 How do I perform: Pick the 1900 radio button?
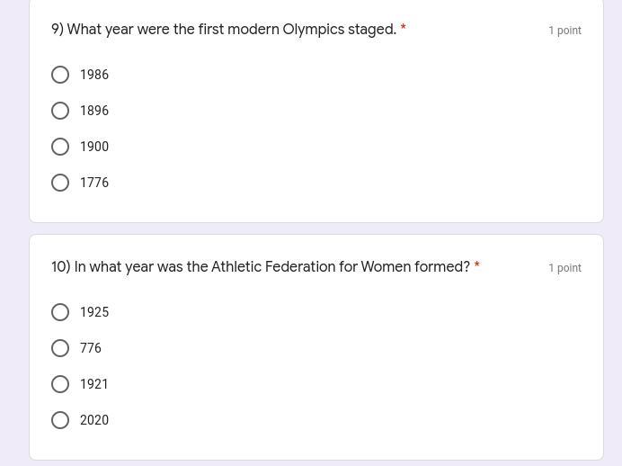point(60,147)
